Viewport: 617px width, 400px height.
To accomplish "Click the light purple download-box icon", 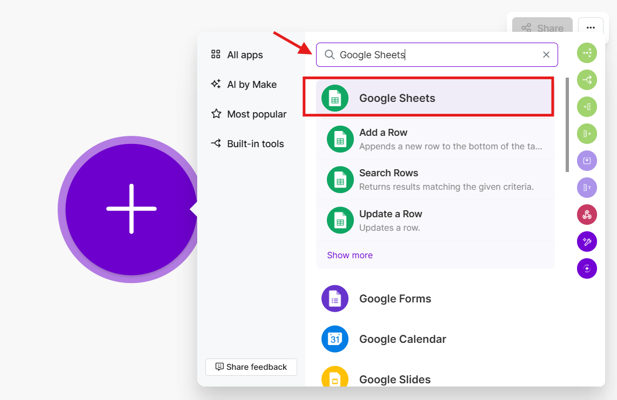I will point(587,161).
